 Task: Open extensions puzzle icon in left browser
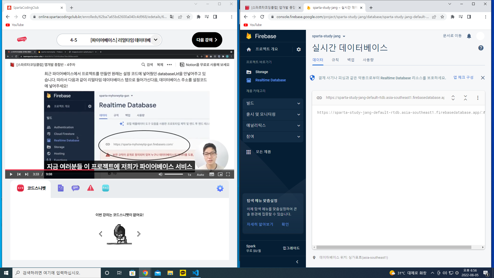(x=198, y=17)
